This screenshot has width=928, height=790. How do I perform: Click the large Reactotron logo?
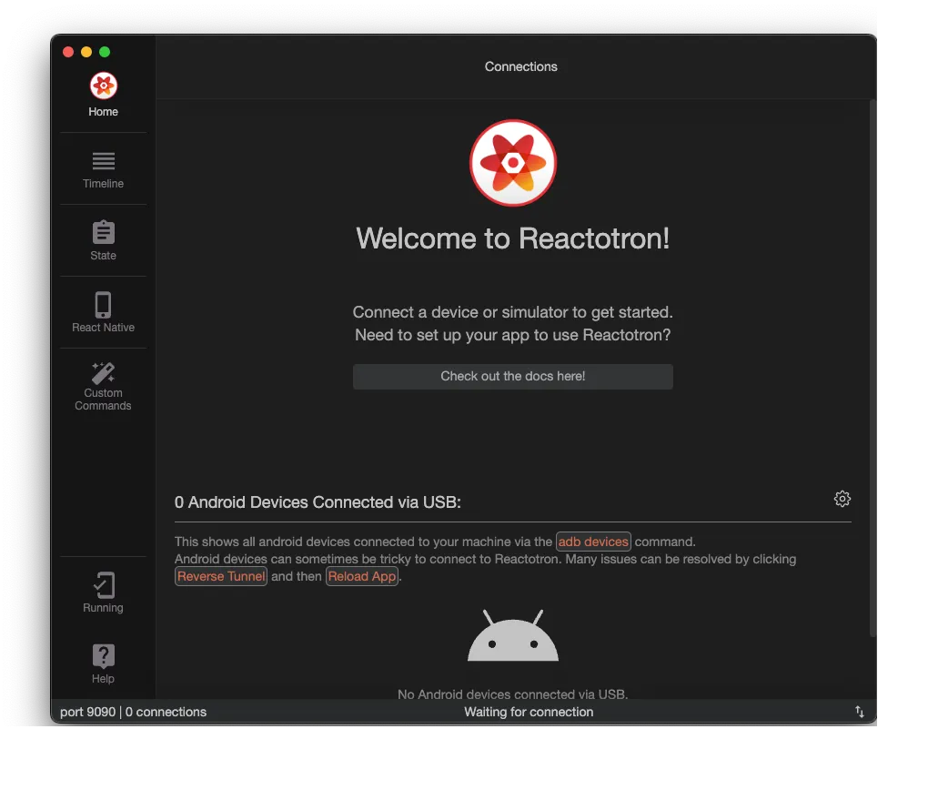[512, 163]
